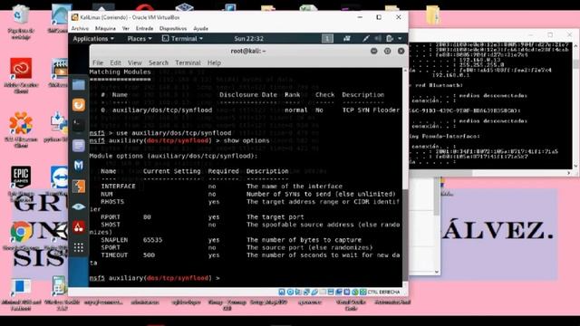Open the terminal's Help menu

214,62
